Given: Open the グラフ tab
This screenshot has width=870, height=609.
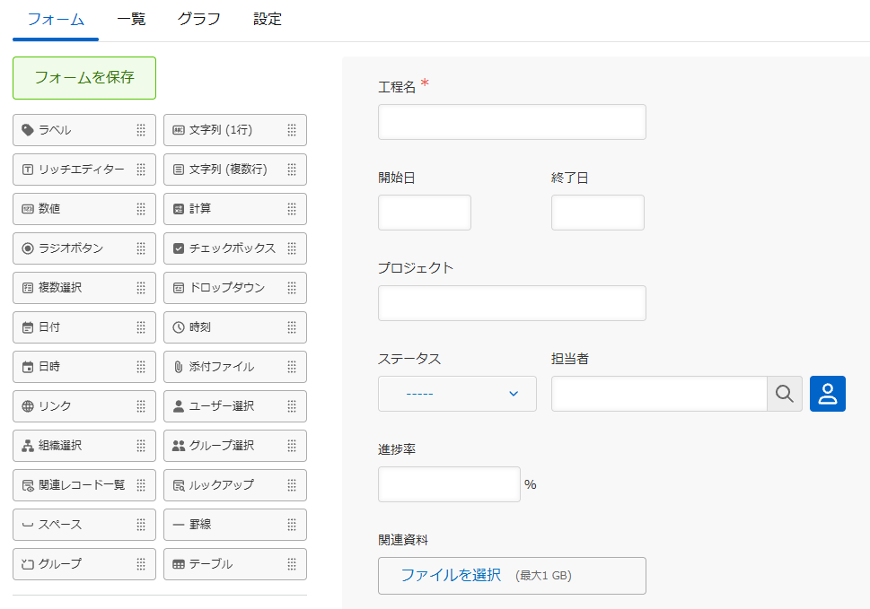Looking at the screenshot, I should click(199, 20).
